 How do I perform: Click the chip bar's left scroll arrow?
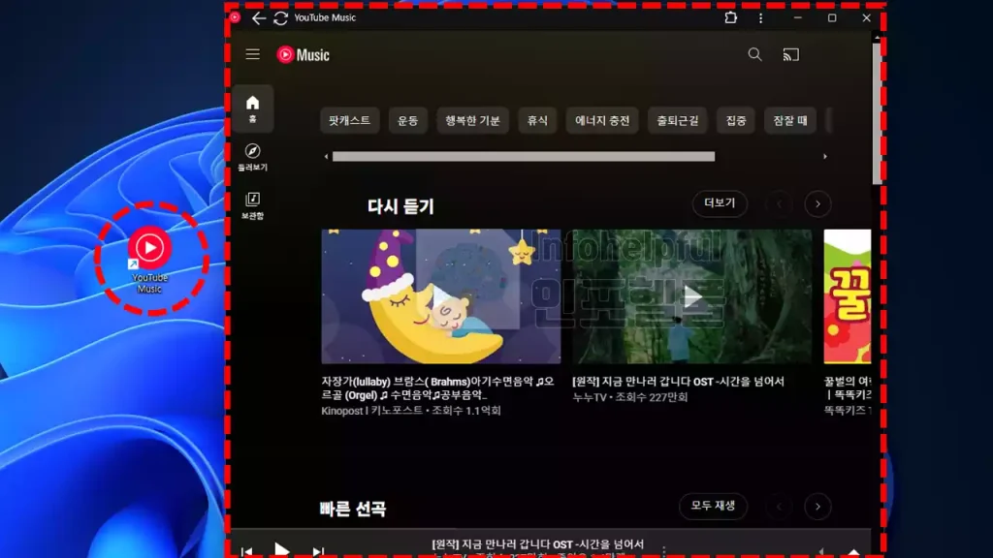tap(326, 156)
